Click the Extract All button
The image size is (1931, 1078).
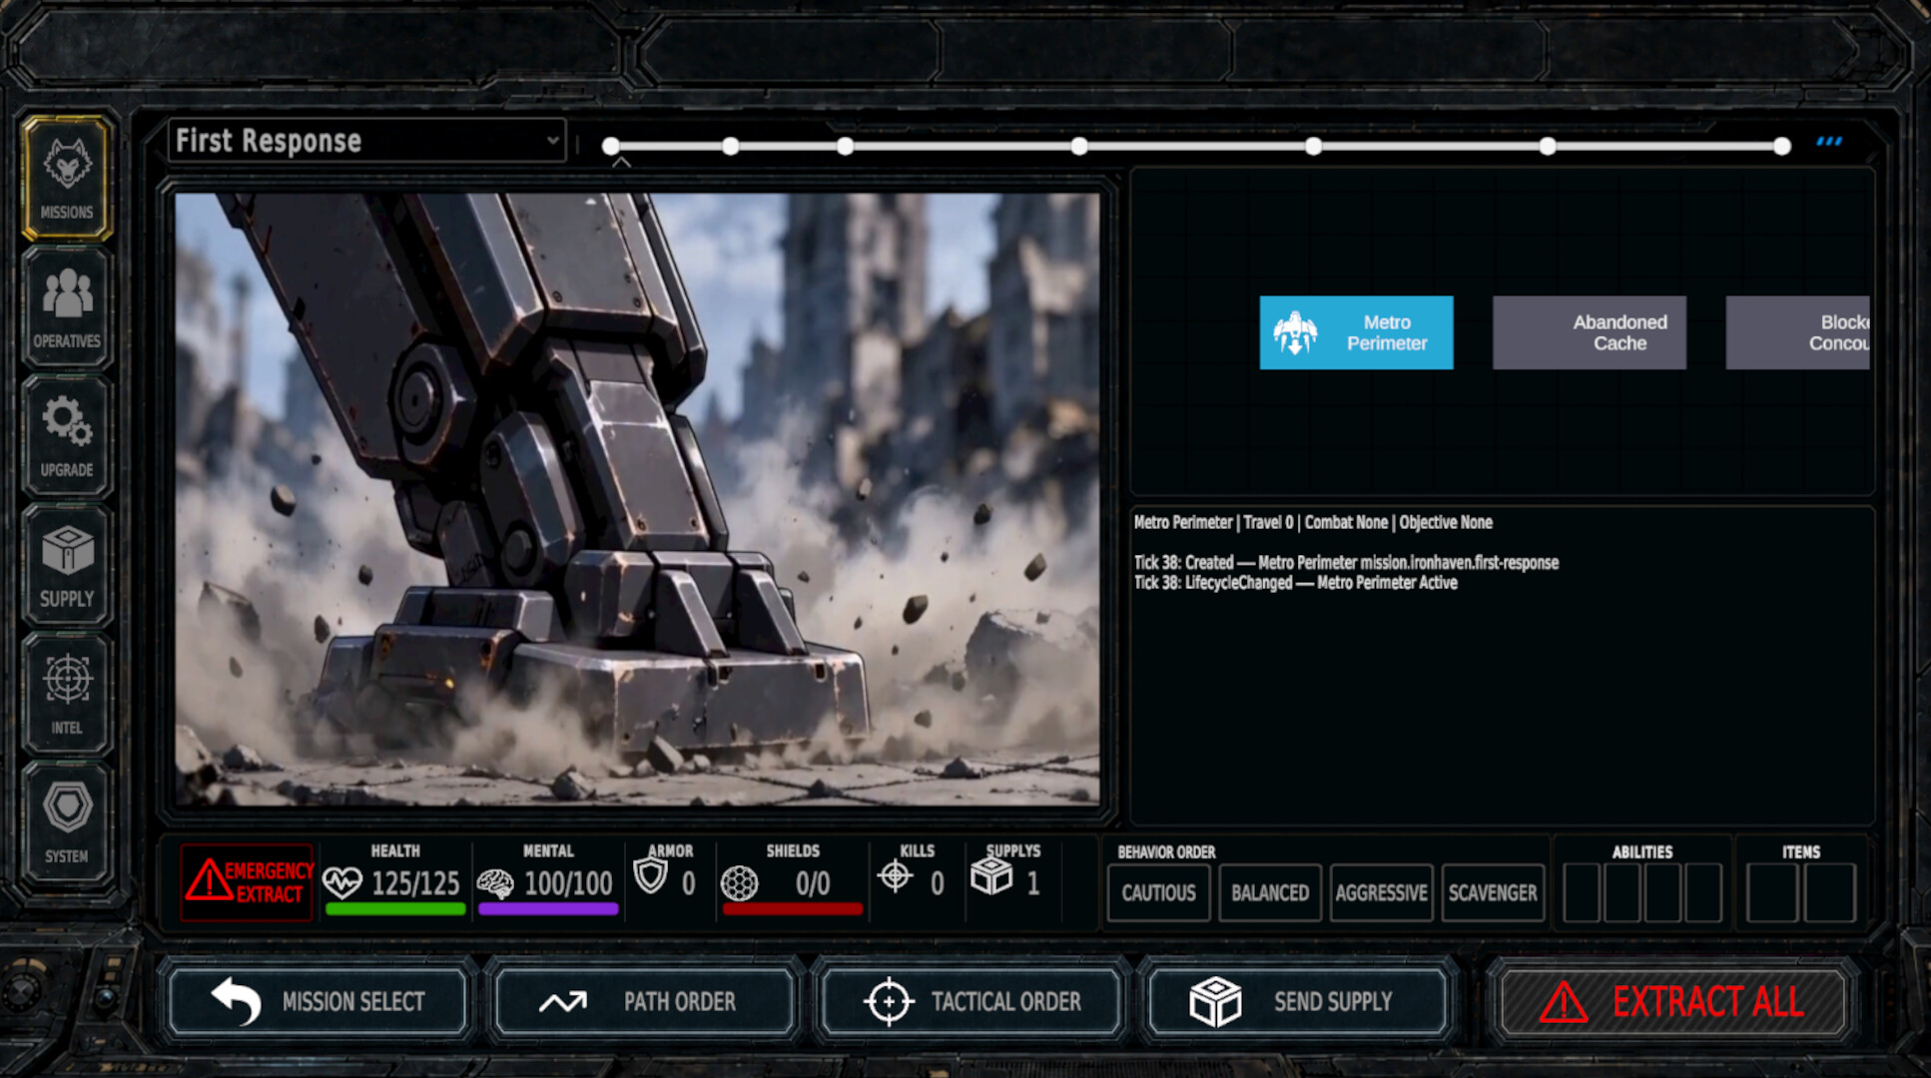(x=1674, y=1002)
